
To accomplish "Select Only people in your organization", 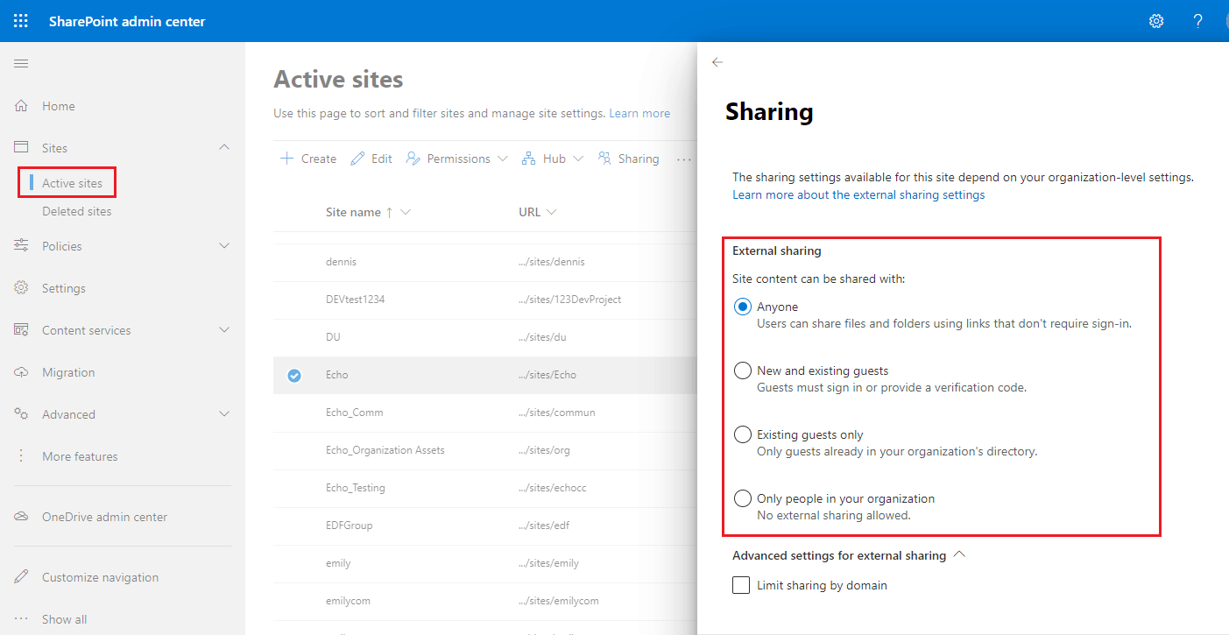I will coord(743,498).
